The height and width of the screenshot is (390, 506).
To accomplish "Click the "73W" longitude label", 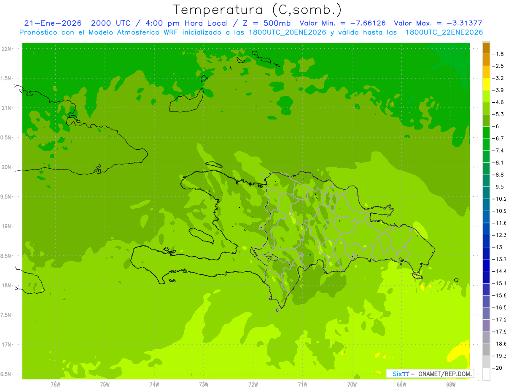I will click(204, 384).
